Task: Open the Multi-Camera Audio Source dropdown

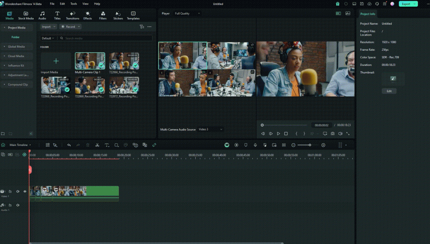Action: pyautogui.click(x=210, y=129)
